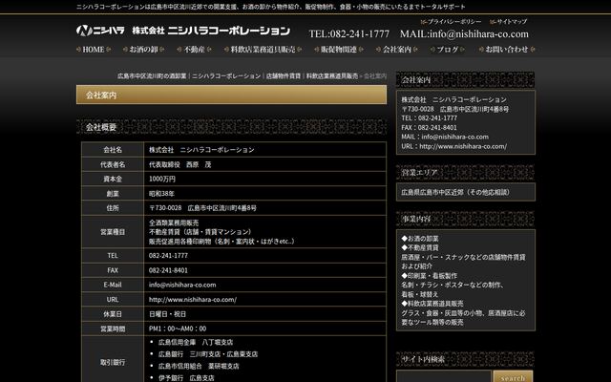Click the サイト内検索 sidebar heading
This screenshot has width=611, height=382.
coord(466,359)
